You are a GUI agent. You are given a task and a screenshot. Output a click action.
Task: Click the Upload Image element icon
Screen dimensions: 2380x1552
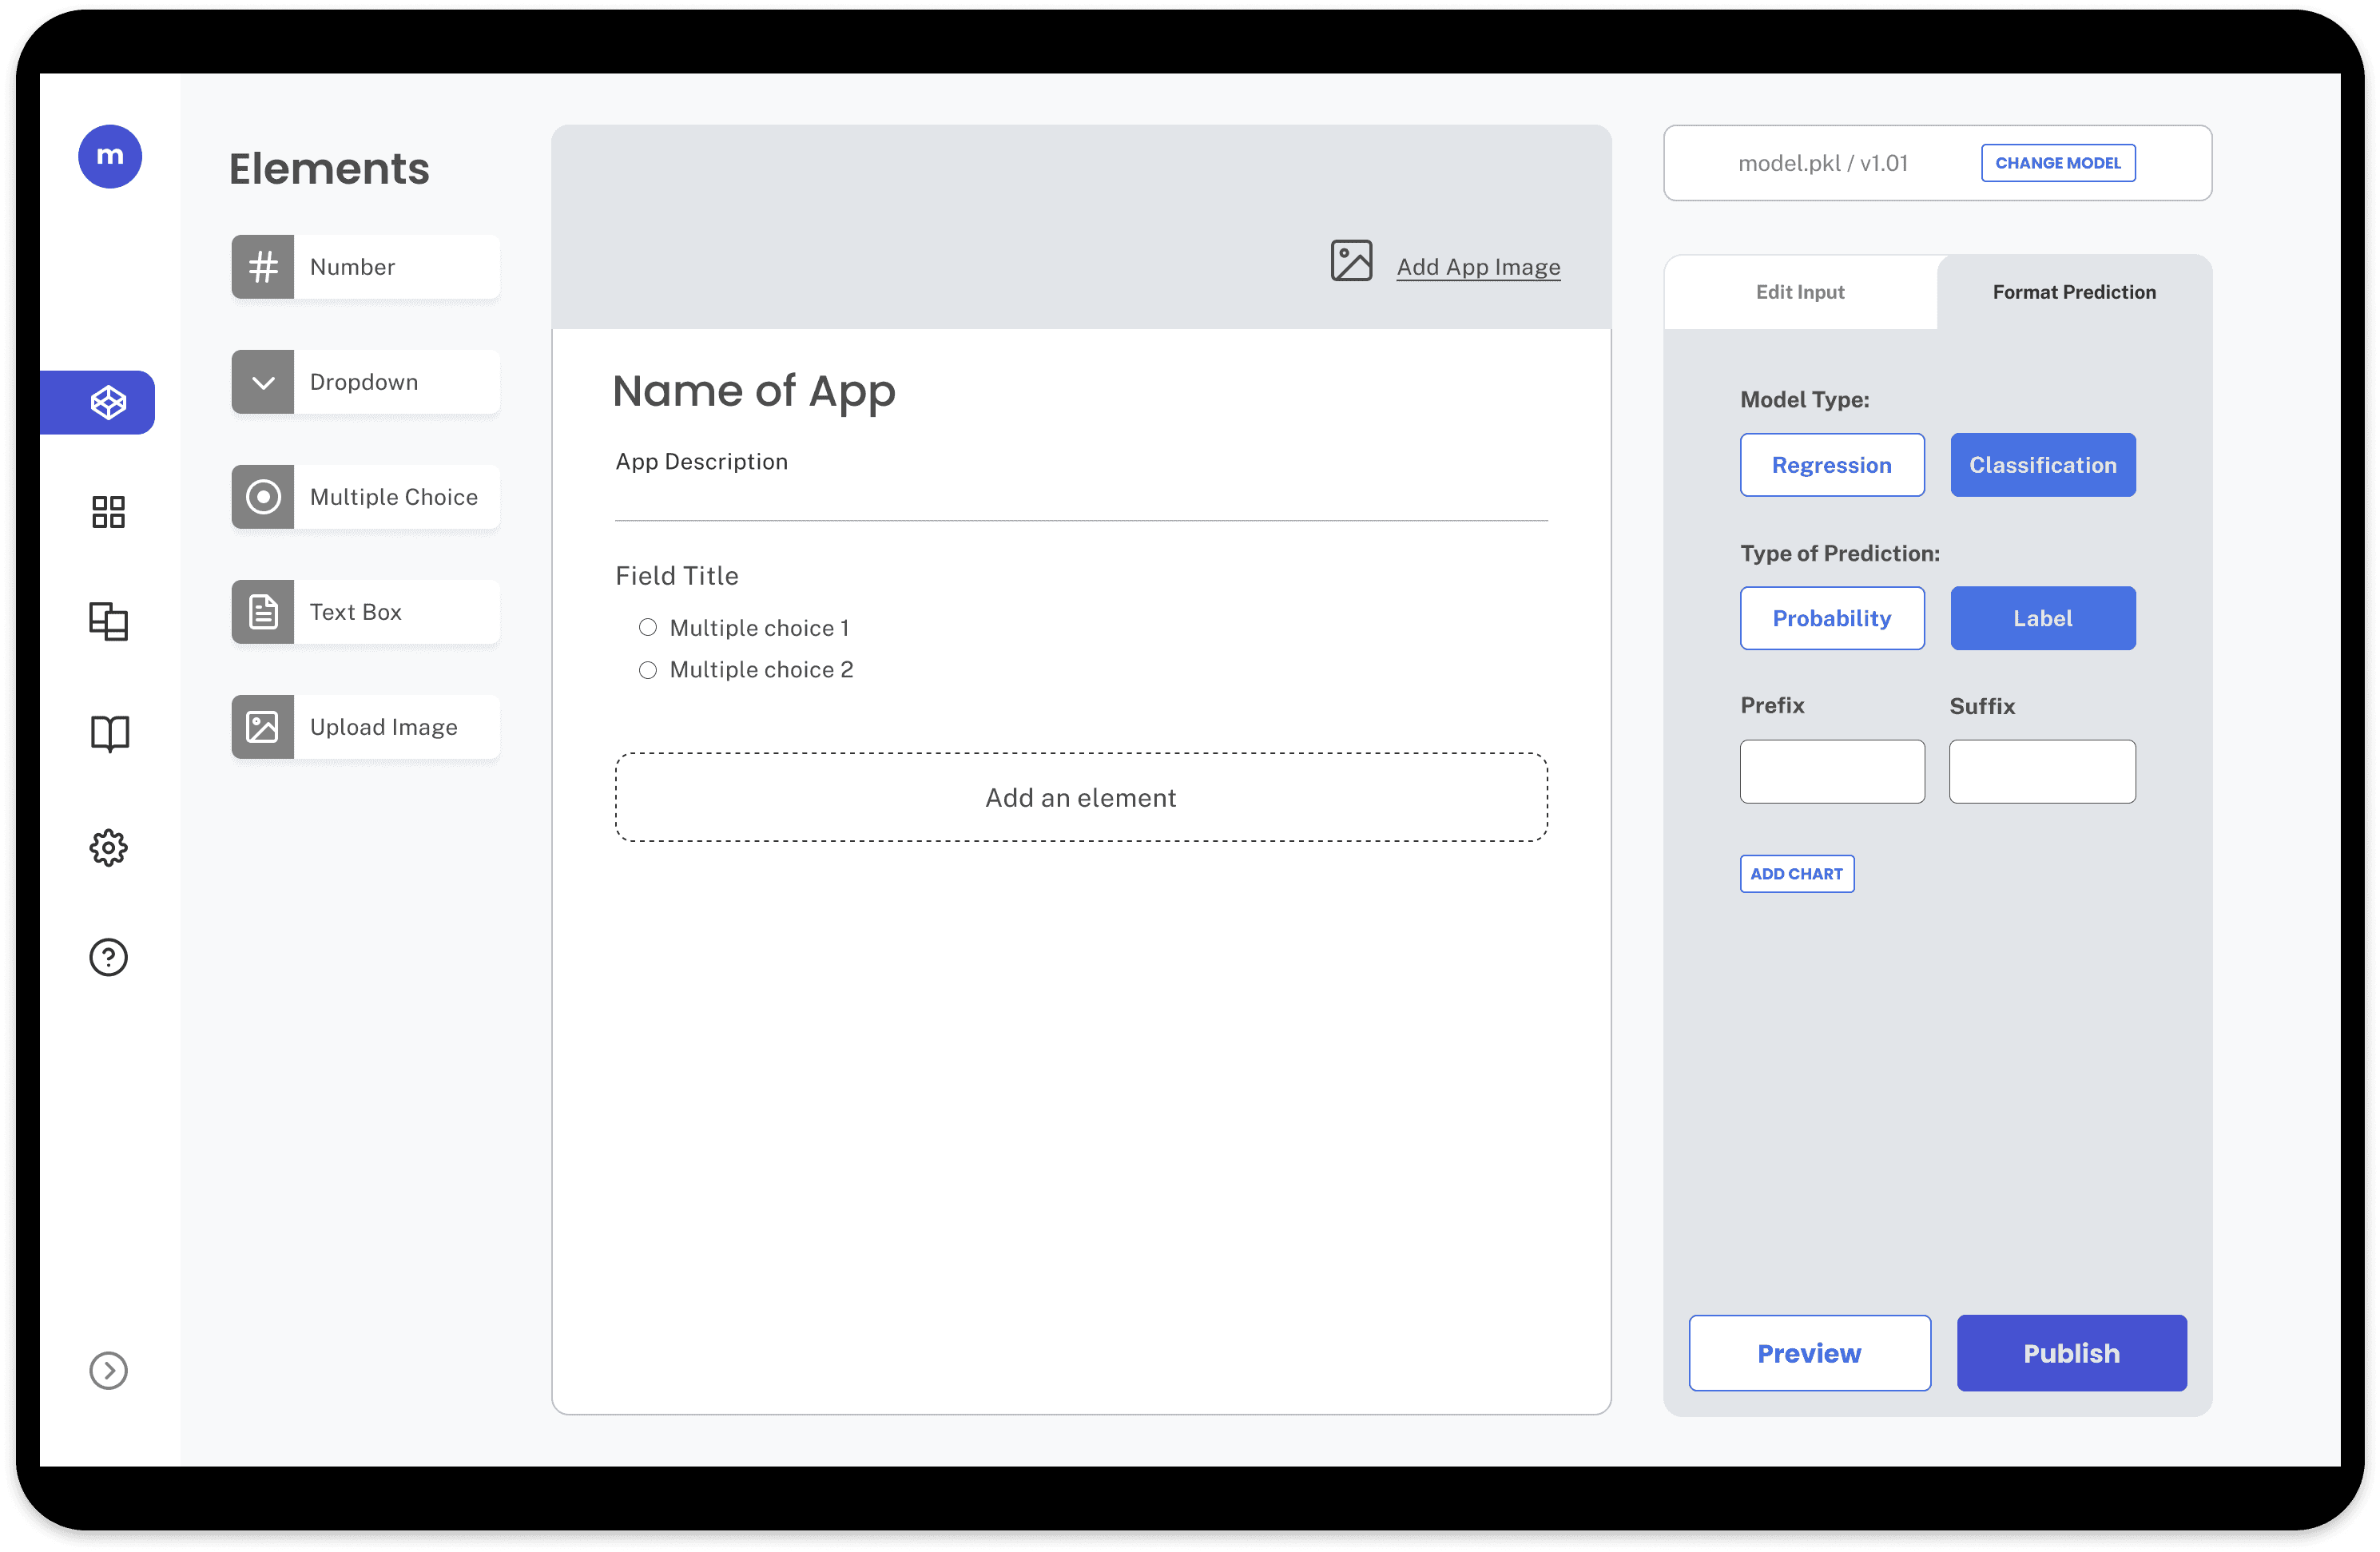[x=263, y=727]
